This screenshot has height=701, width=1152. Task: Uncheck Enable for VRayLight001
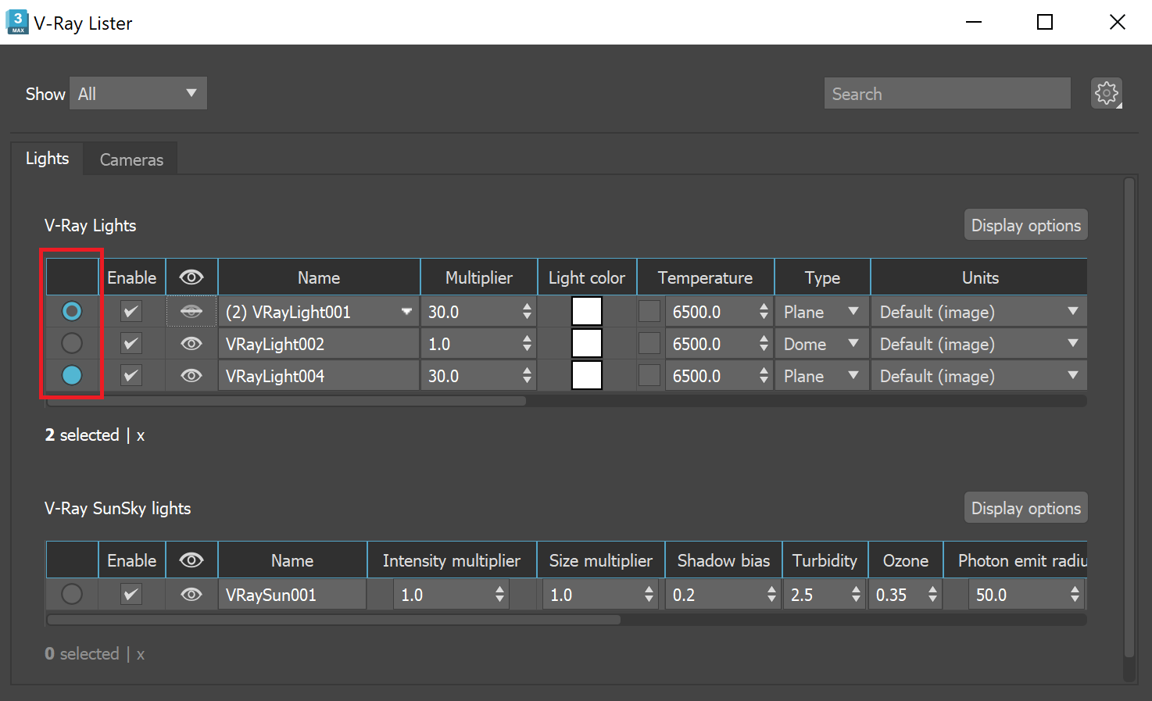pyautogui.click(x=131, y=312)
